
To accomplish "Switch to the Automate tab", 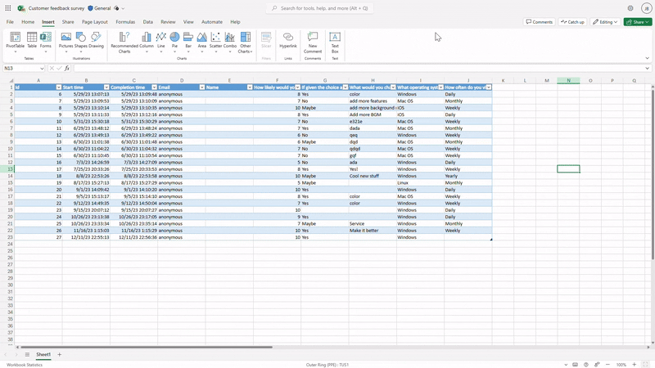I will coord(212,22).
